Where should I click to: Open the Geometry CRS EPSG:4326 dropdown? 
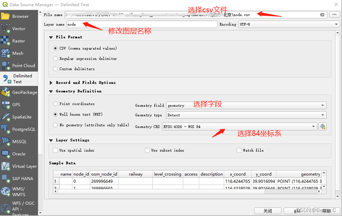(239, 127)
